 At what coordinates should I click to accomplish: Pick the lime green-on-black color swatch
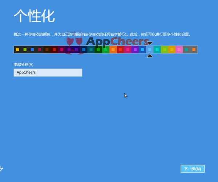25,50
